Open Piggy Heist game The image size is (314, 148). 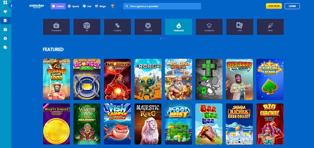point(179,124)
